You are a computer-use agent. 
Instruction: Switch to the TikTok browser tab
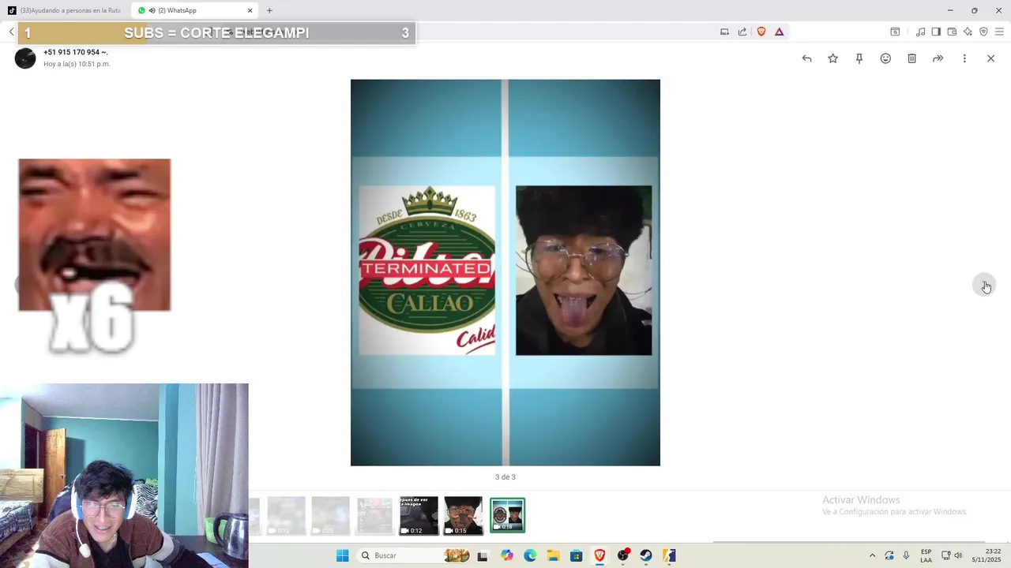click(x=65, y=10)
